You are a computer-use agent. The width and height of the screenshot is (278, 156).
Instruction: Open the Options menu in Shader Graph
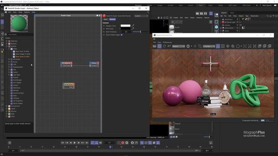pyautogui.click(x=27, y=12)
